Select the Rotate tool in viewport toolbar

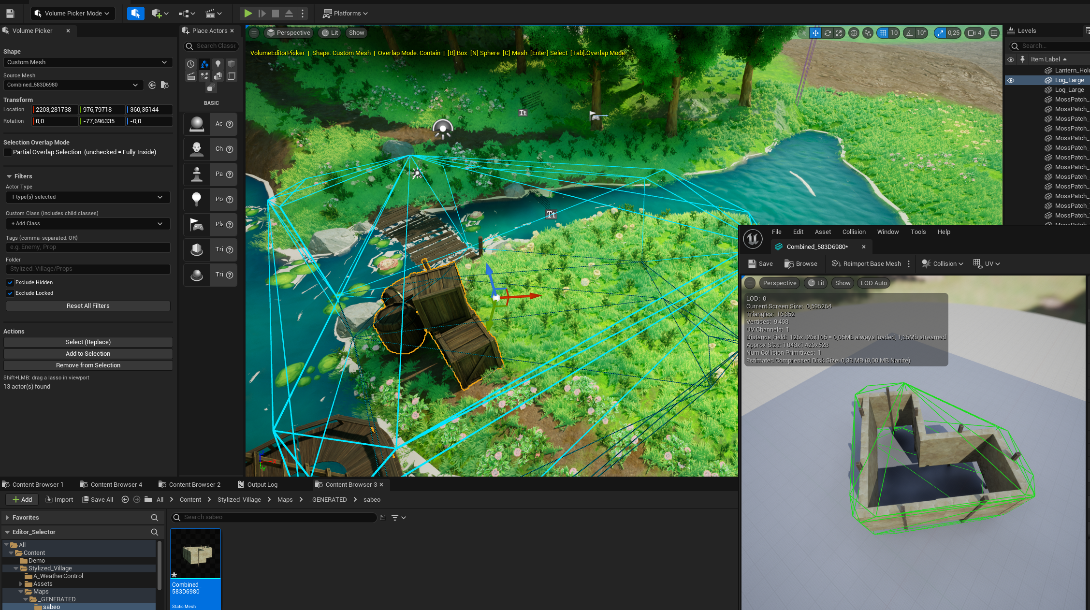coord(828,33)
